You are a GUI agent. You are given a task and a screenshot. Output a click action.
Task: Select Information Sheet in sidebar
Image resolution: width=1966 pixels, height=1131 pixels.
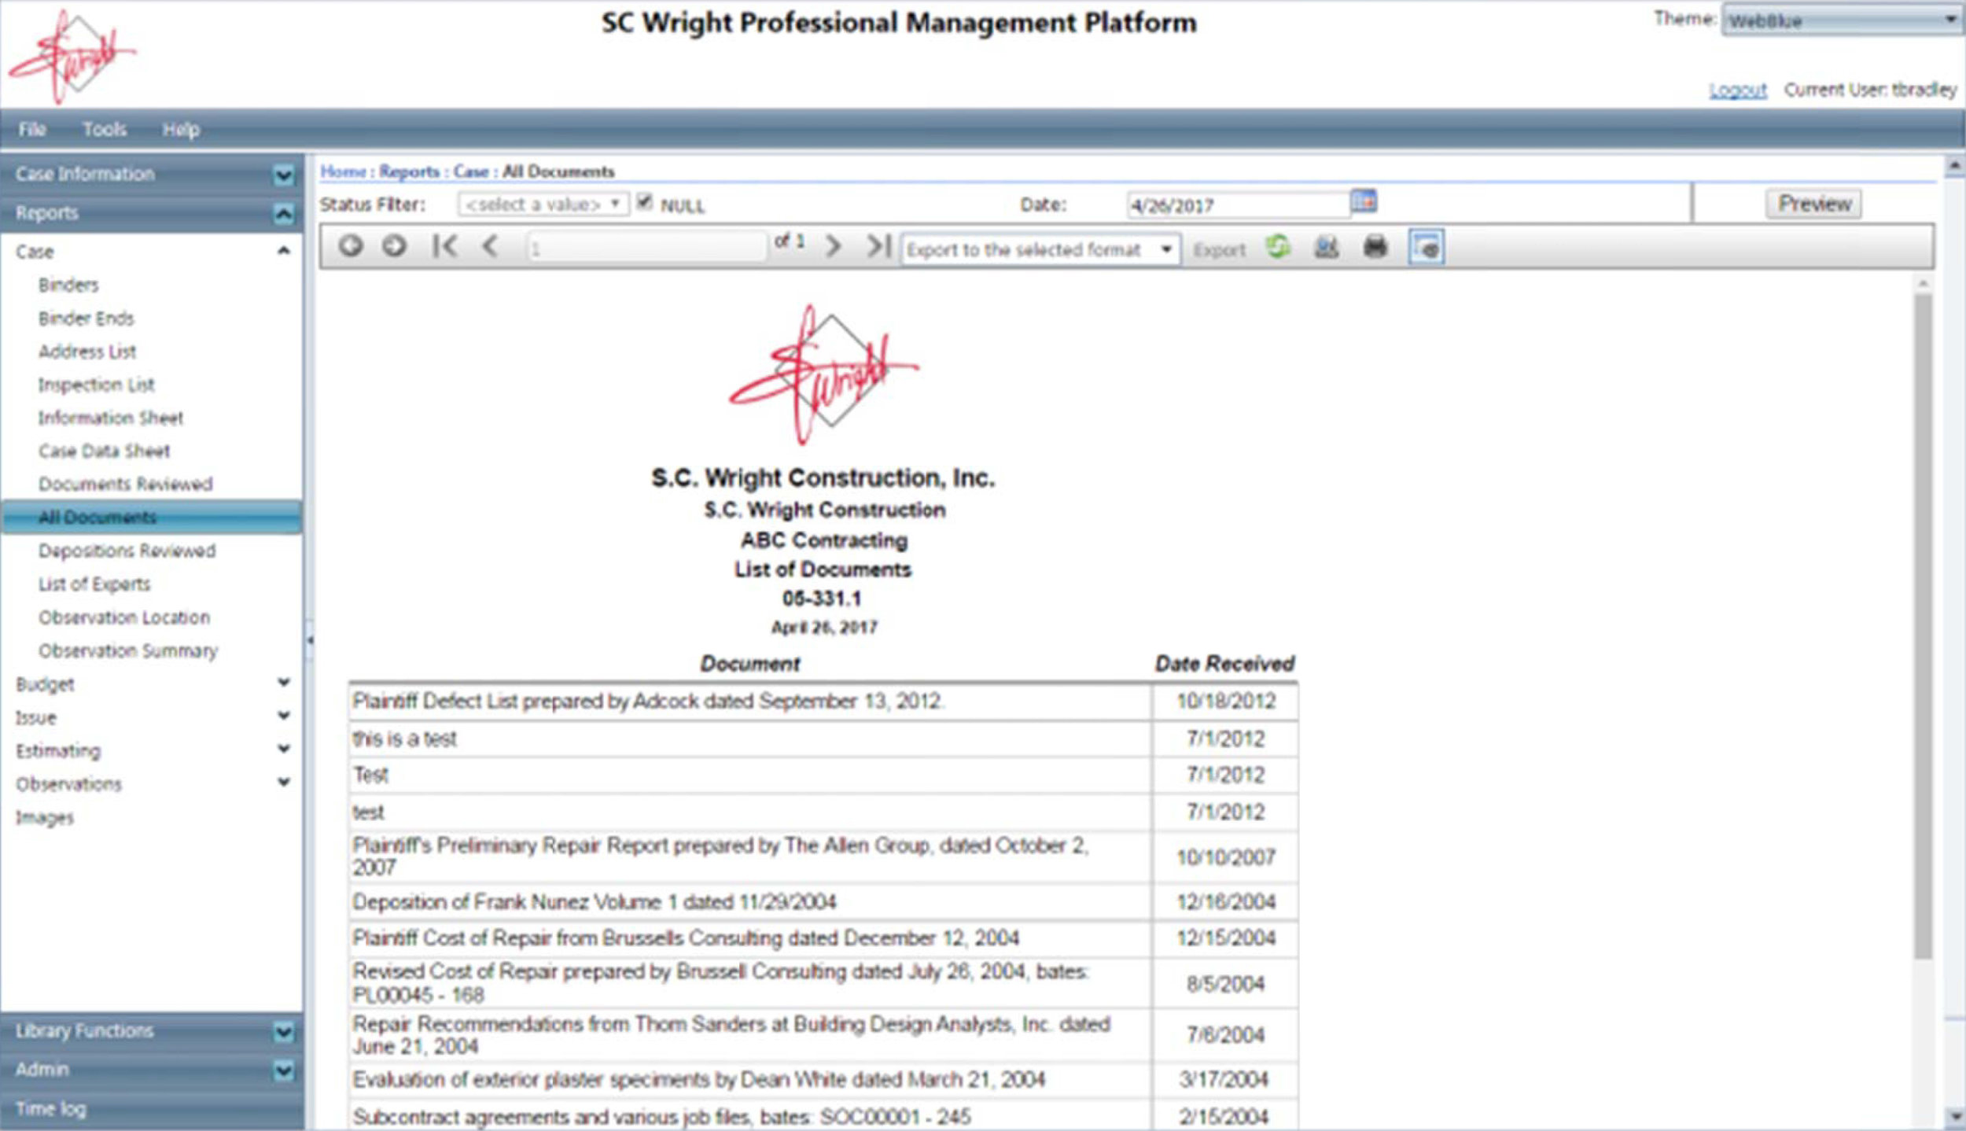[x=111, y=418]
